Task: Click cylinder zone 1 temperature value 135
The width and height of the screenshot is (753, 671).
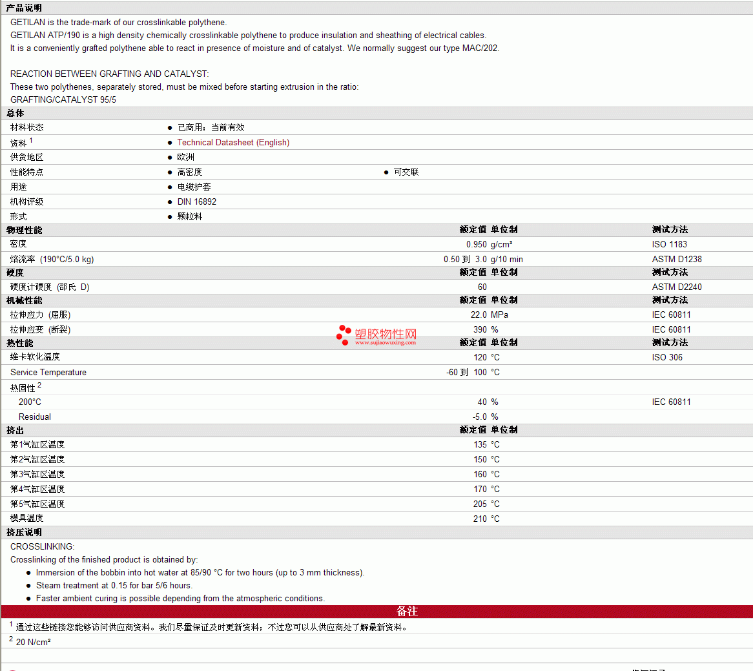Action: click(x=480, y=445)
